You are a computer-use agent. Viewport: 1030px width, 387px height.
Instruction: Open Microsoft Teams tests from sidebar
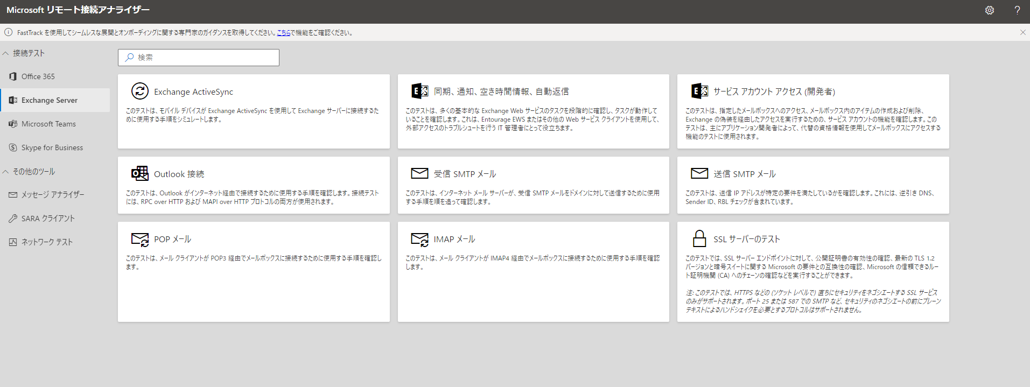55,124
